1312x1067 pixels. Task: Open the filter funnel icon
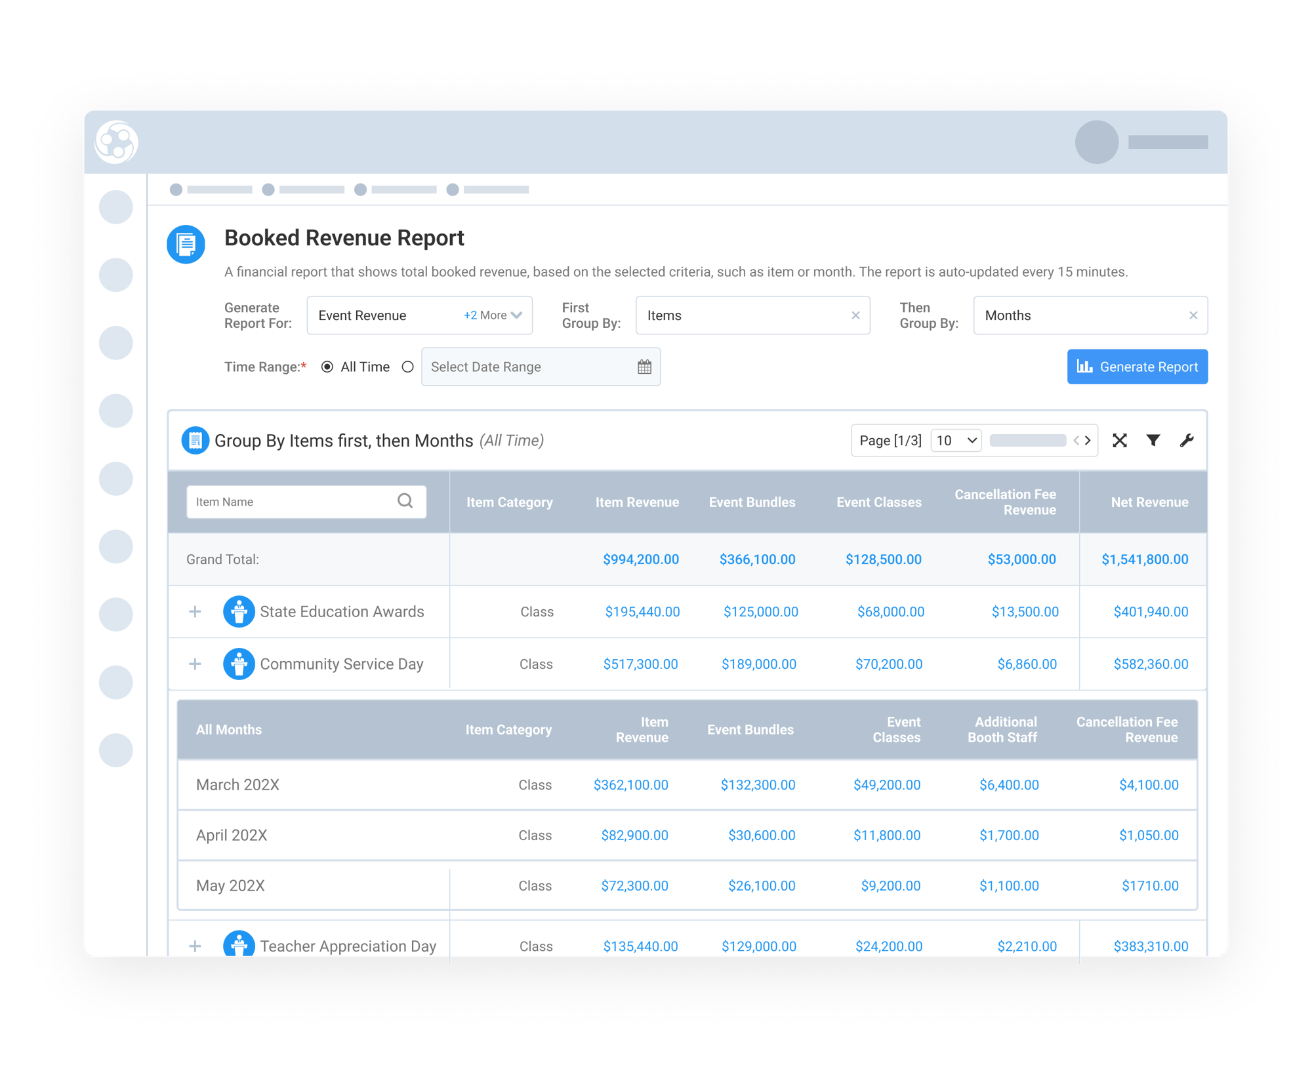(1153, 441)
